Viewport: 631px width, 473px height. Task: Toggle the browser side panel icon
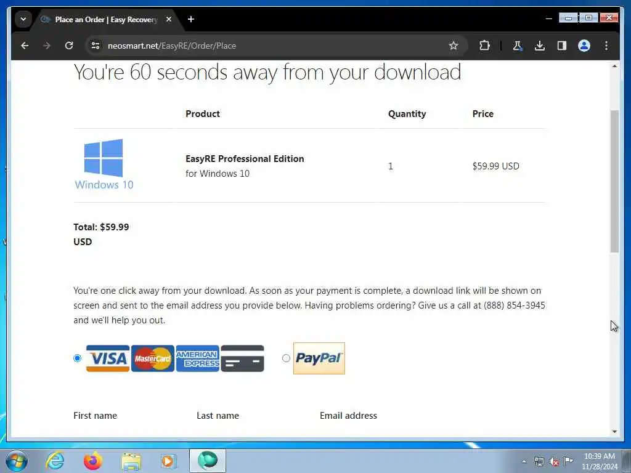[562, 46]
